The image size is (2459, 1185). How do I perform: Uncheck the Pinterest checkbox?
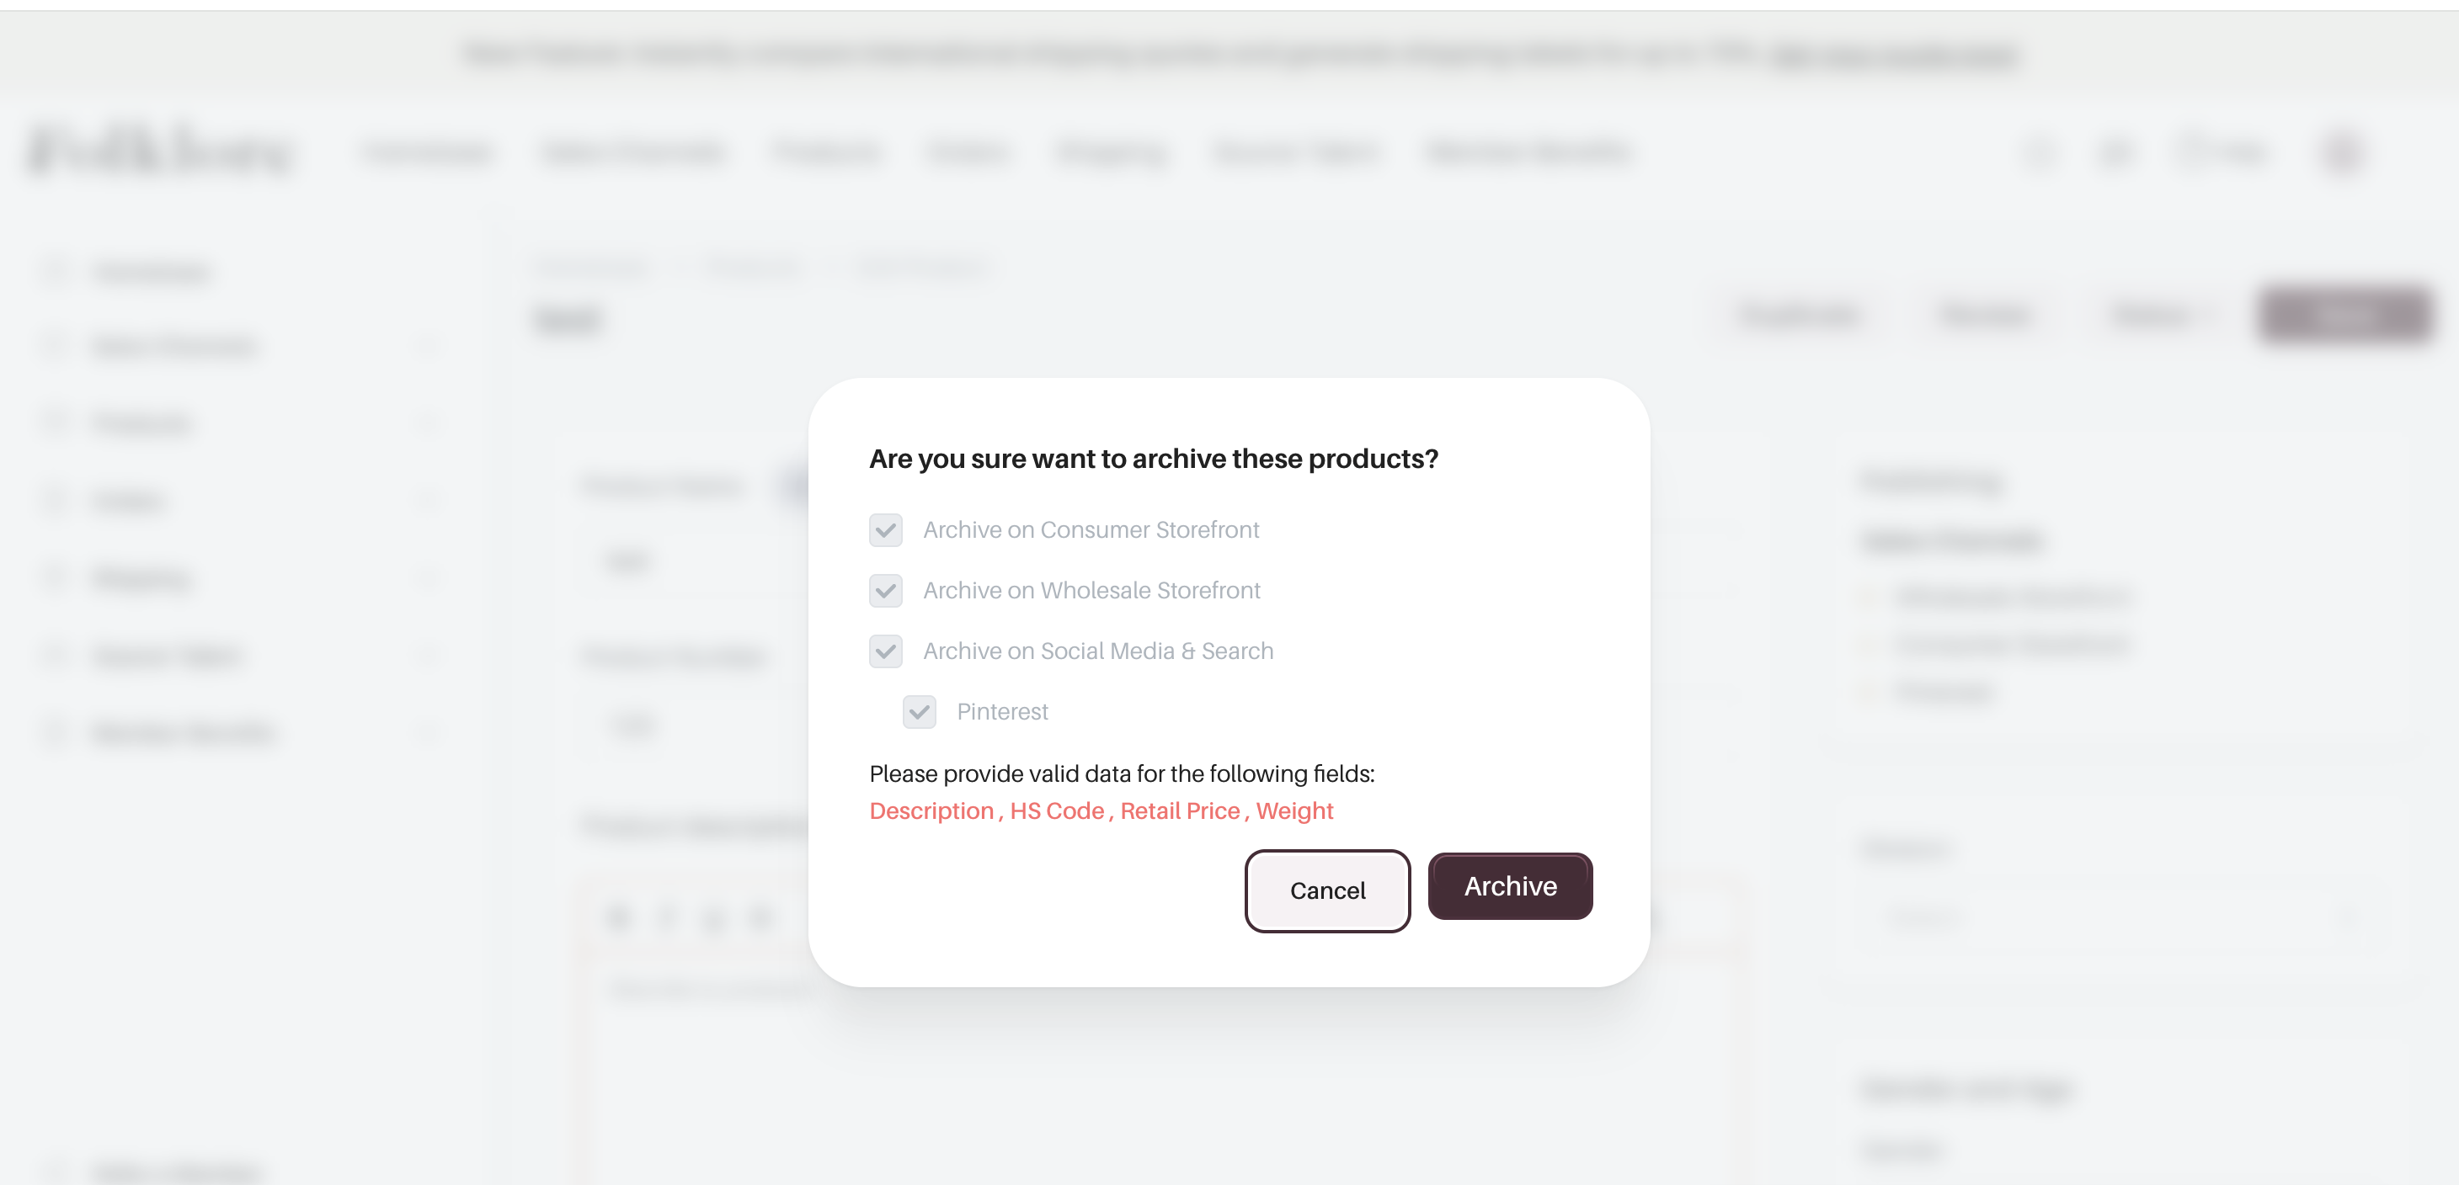(x=918, y=712)
